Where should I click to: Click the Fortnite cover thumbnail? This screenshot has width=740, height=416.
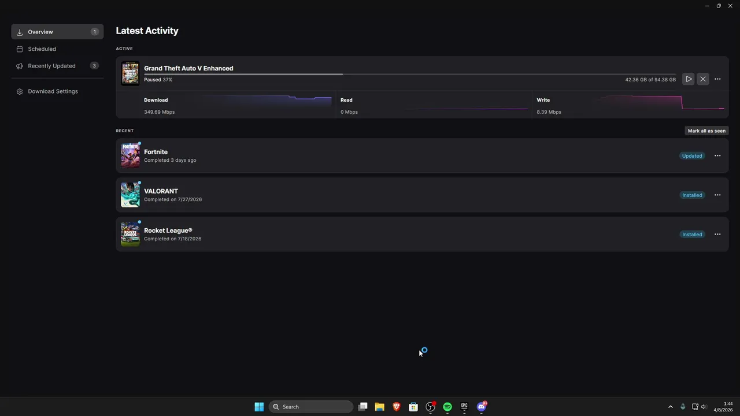pyautogui.click(x=130, y=155)
